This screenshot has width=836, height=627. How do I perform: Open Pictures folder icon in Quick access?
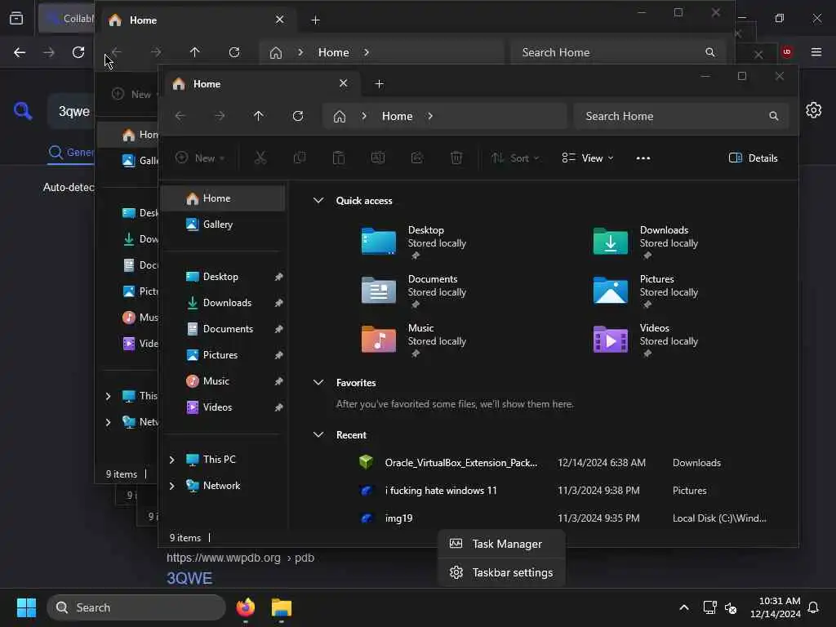(611, 290)
